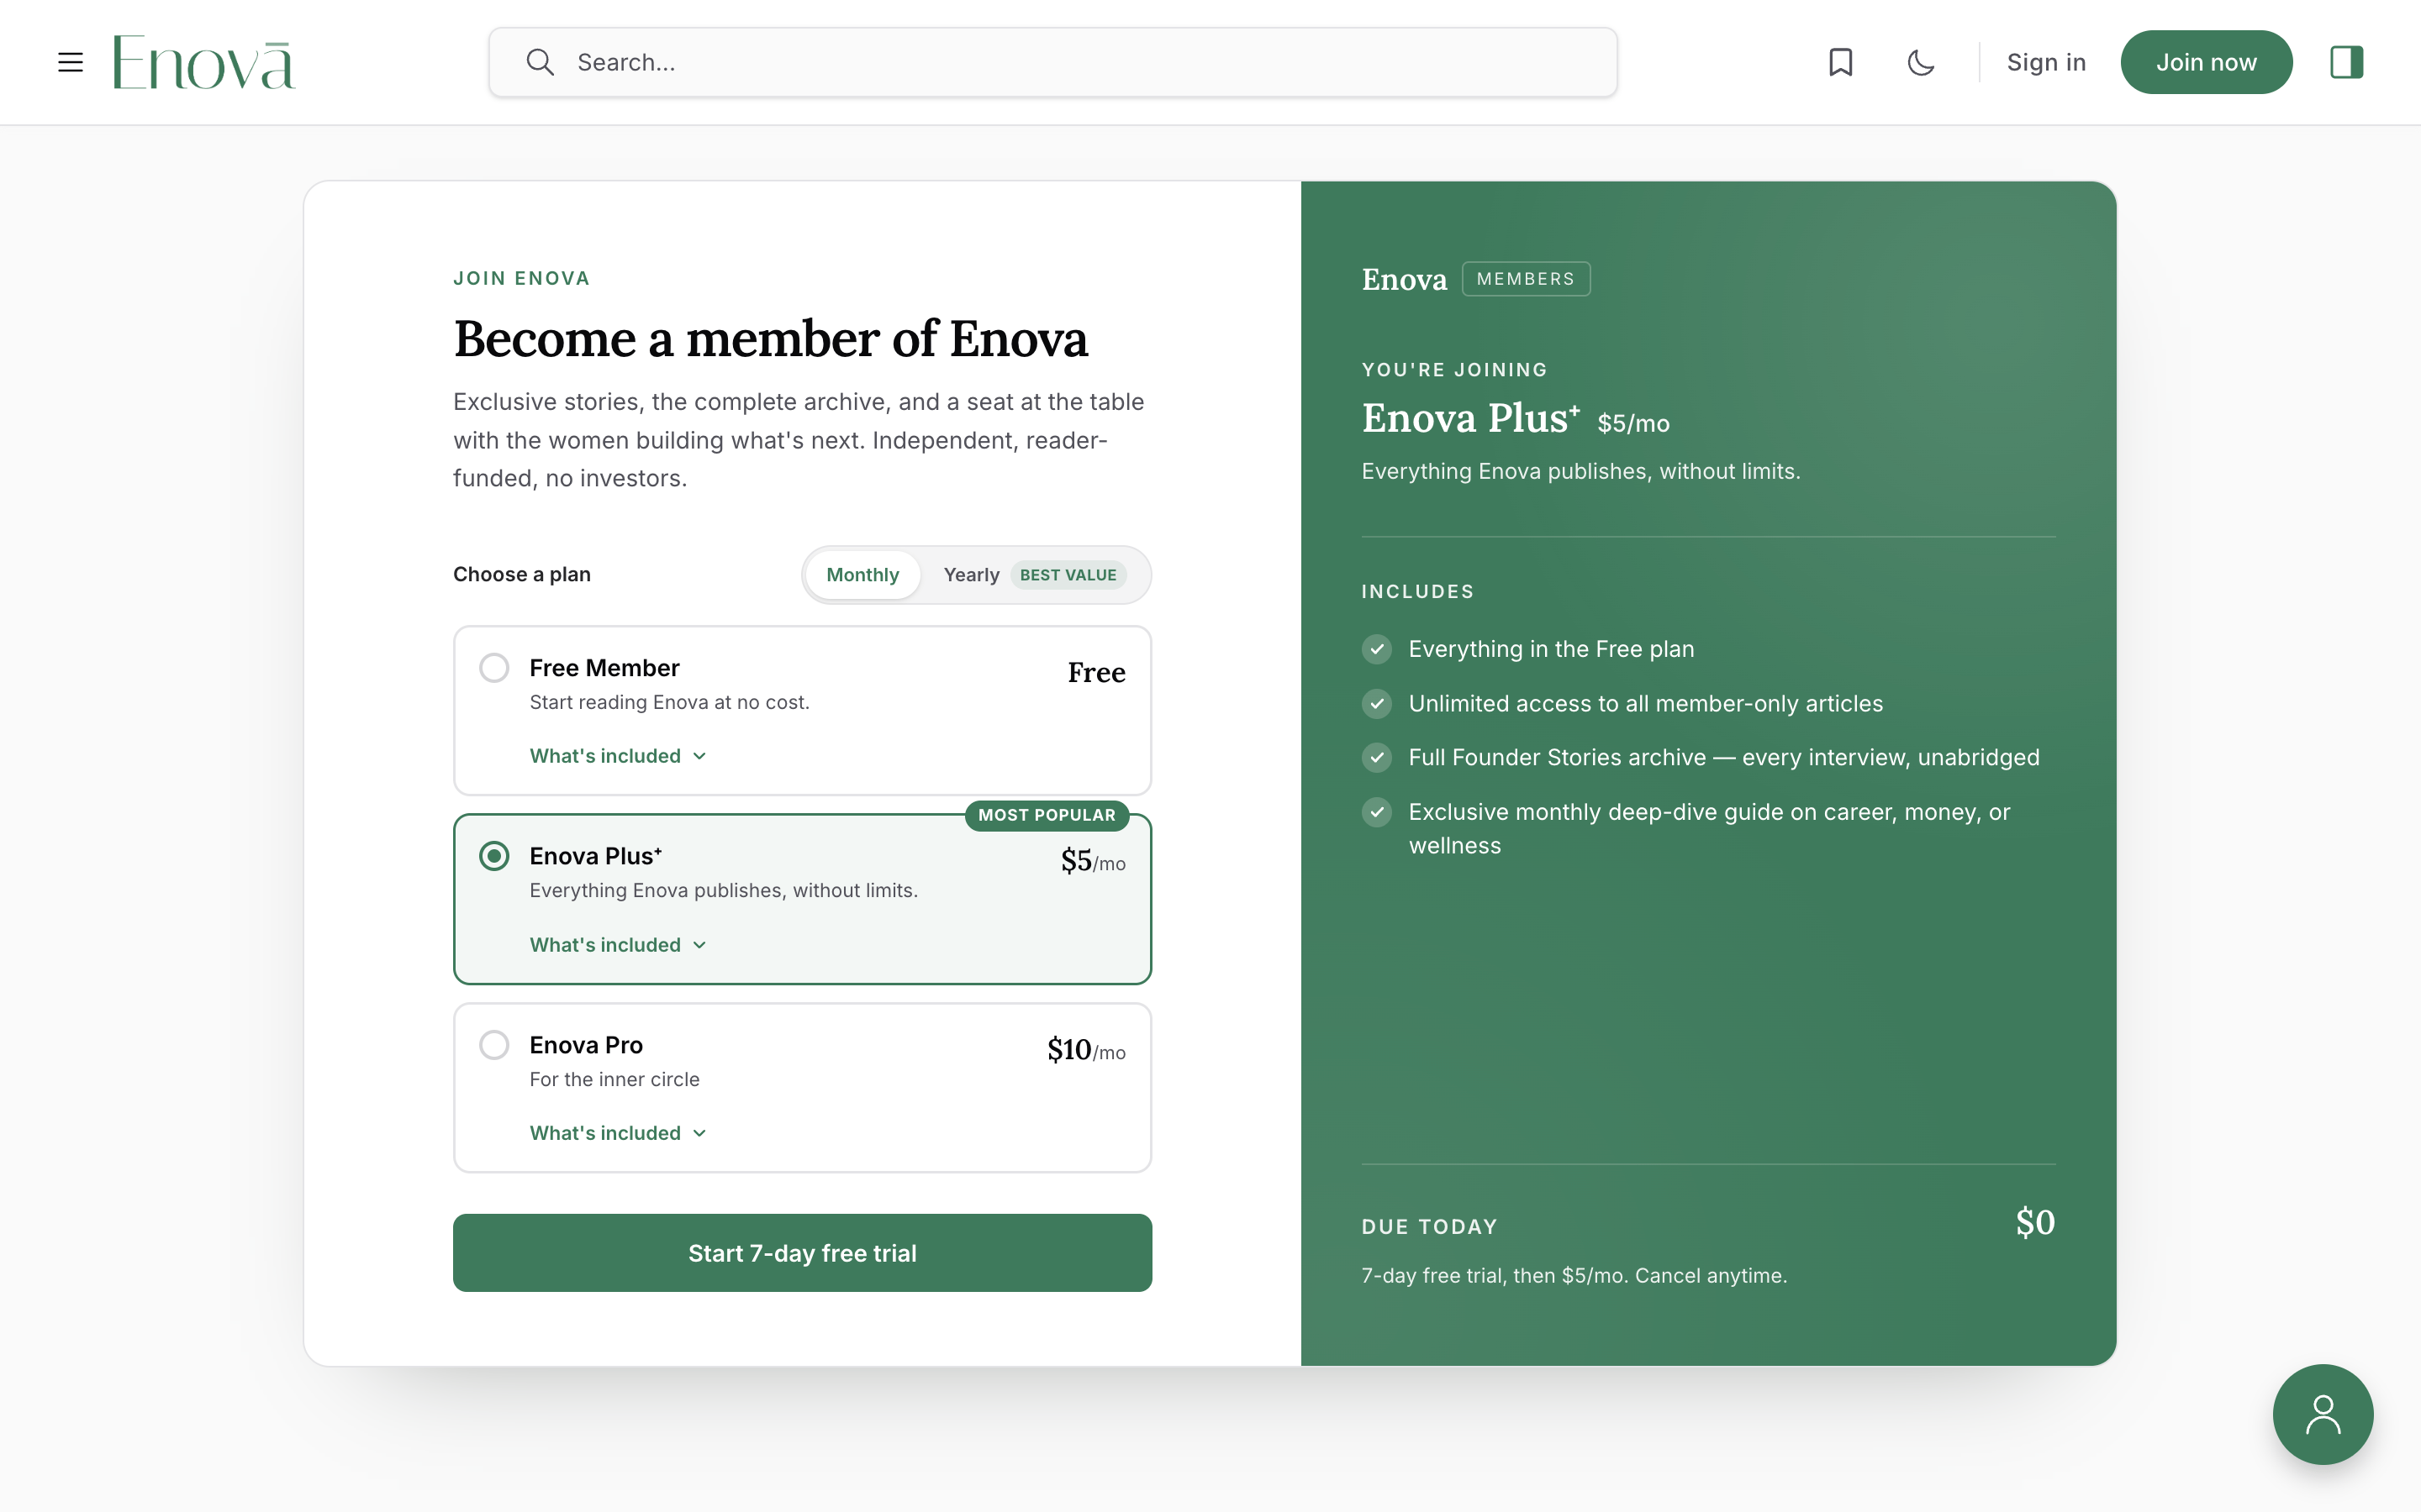Click the BEST VALUE badge
The image size is (2421, 1512).
point(1068,575)
